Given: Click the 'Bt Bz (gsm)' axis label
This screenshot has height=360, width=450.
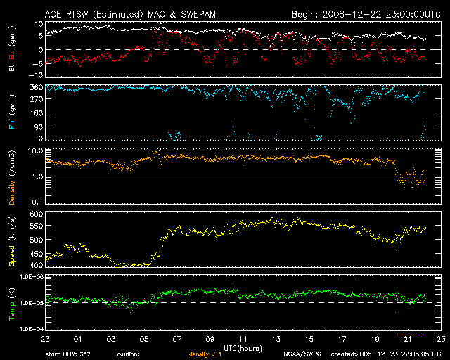Looking at the screenshot, I should pos(12,49).
